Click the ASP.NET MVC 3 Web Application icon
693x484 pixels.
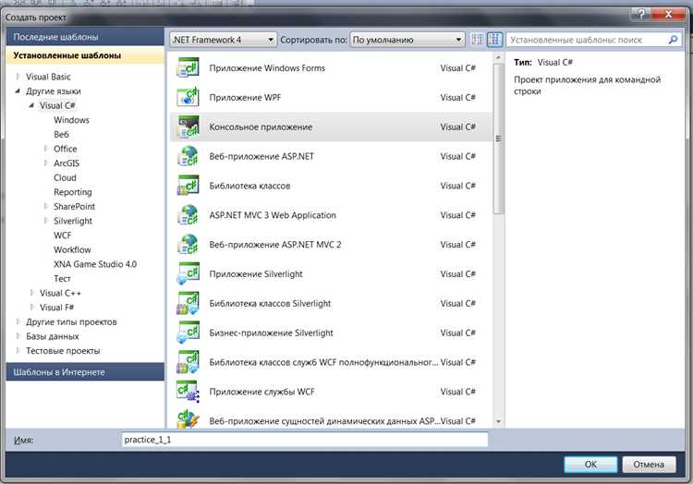[188, 215]
